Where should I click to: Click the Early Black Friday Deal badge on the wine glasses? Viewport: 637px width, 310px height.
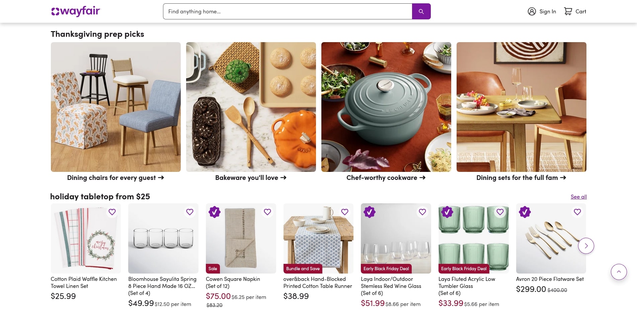386,269
